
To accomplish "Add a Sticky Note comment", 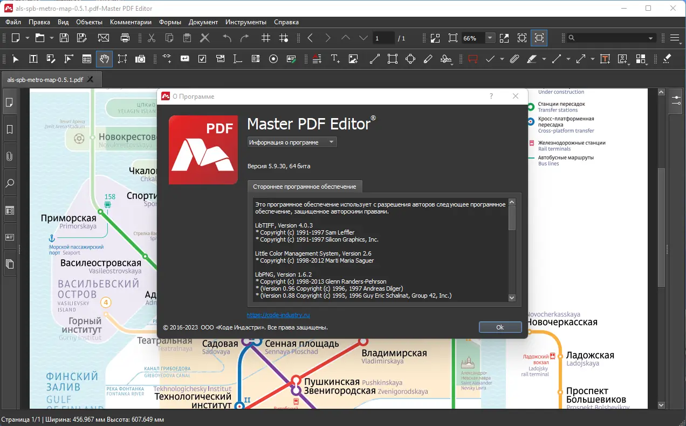I will coord(471,59).
